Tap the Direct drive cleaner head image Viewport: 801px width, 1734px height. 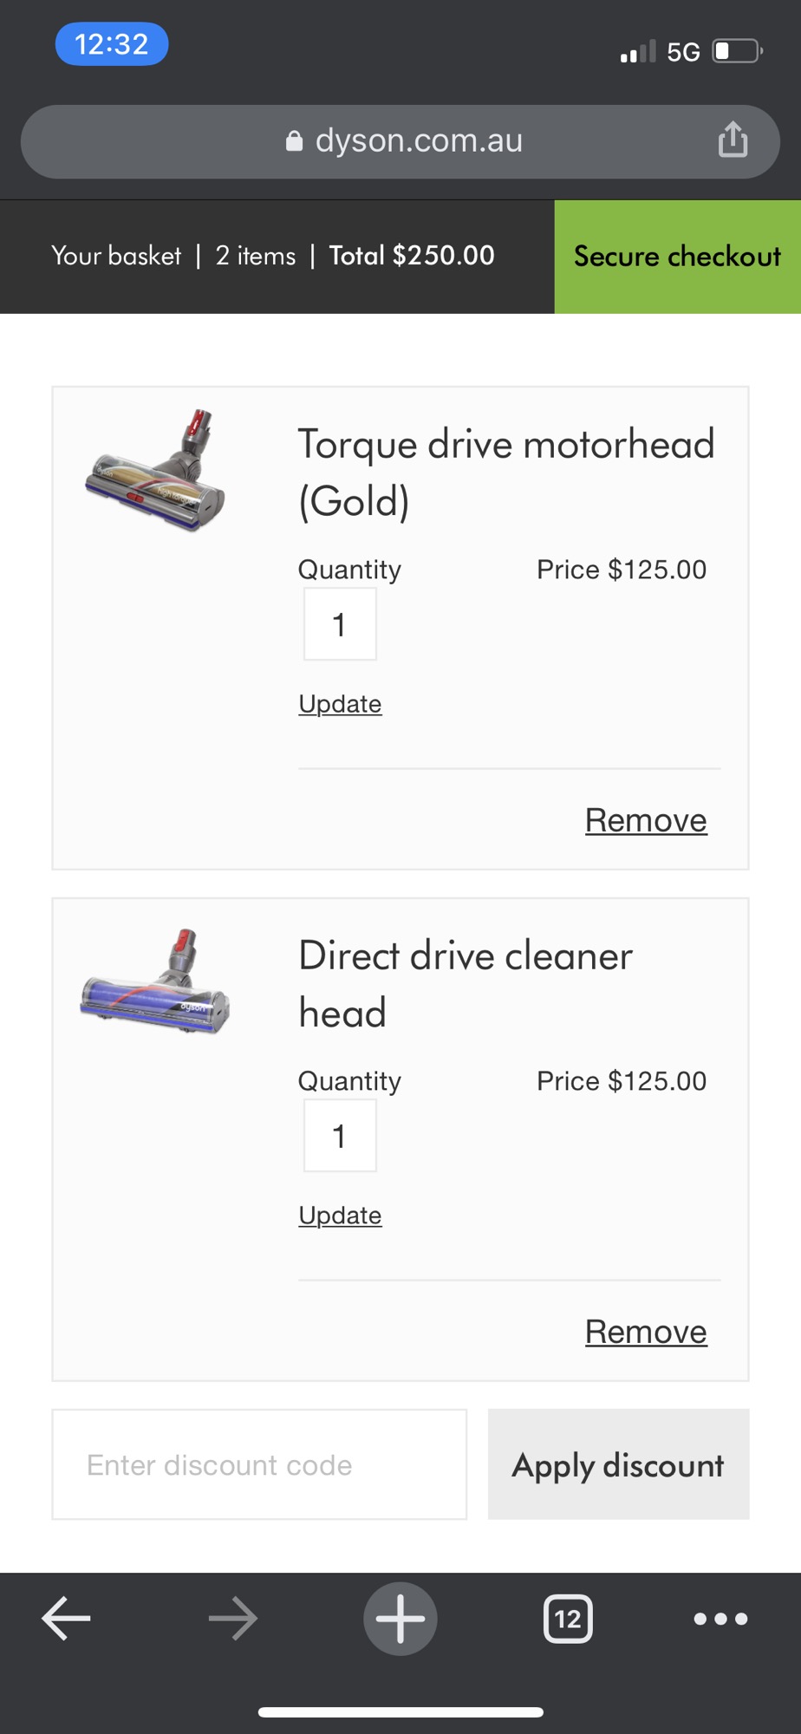156,982
